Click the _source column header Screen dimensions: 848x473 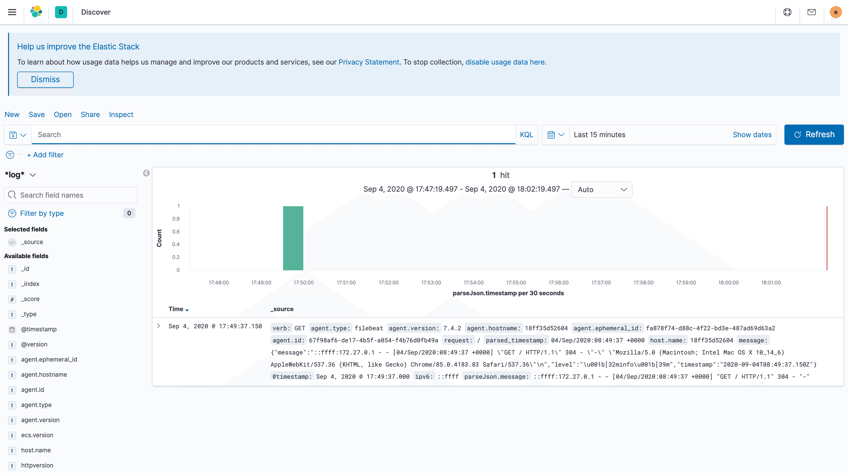coord(282,309)
